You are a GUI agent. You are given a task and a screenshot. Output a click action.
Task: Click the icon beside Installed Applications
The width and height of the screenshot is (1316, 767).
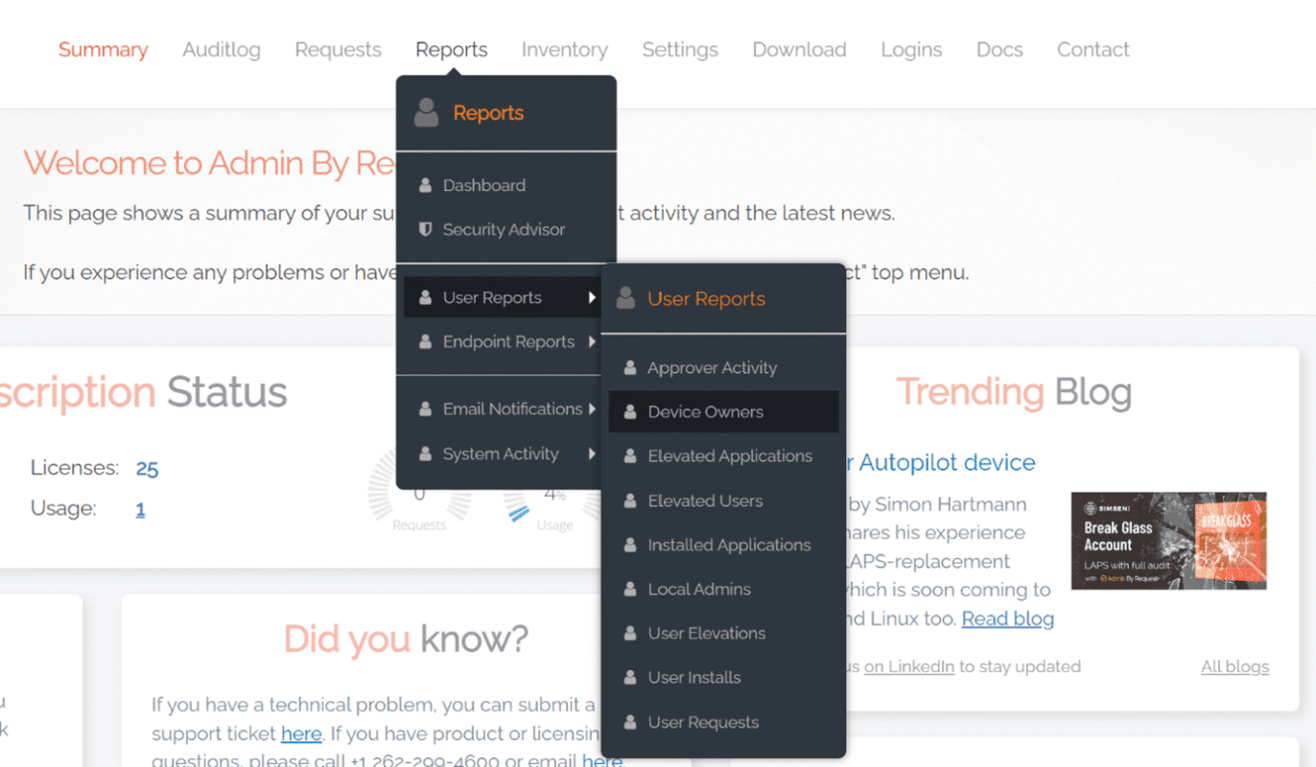click(x=630, y=546)
